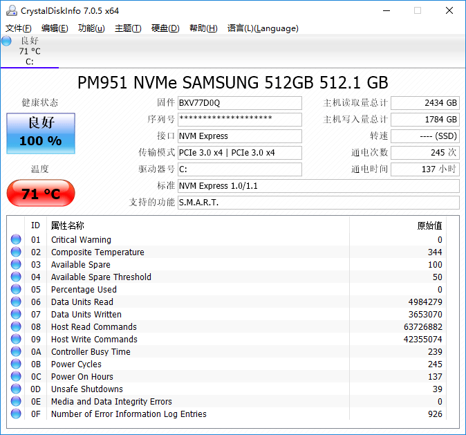Open the 语言(L)(Language) menu
The image size is (466, 435).
tap(263, 28)
